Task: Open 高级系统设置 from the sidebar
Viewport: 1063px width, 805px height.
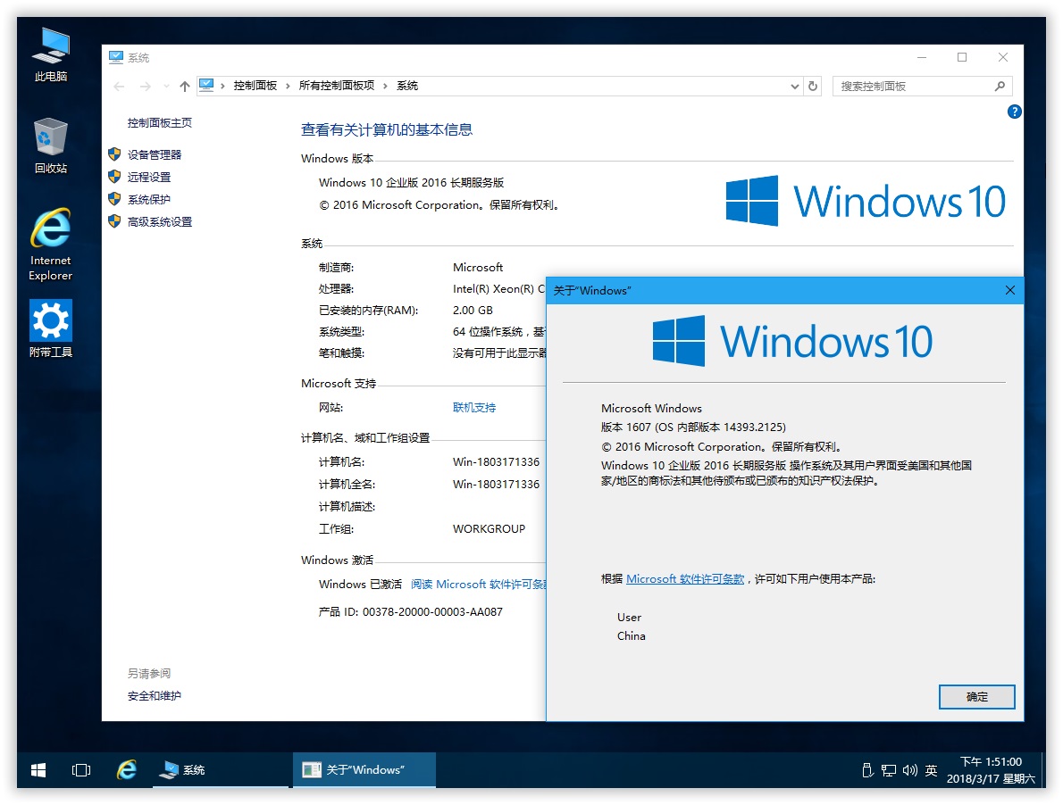Action: click(159, 221)
